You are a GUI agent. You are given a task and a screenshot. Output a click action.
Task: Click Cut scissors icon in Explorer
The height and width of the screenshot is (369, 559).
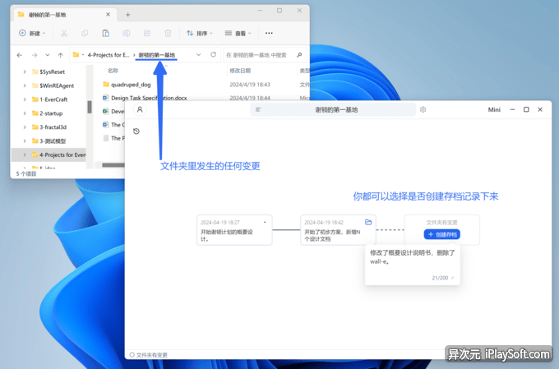64,33
